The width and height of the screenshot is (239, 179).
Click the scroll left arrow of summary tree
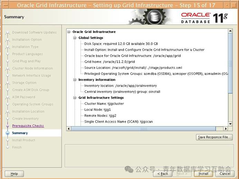click(x=69, y=129)
